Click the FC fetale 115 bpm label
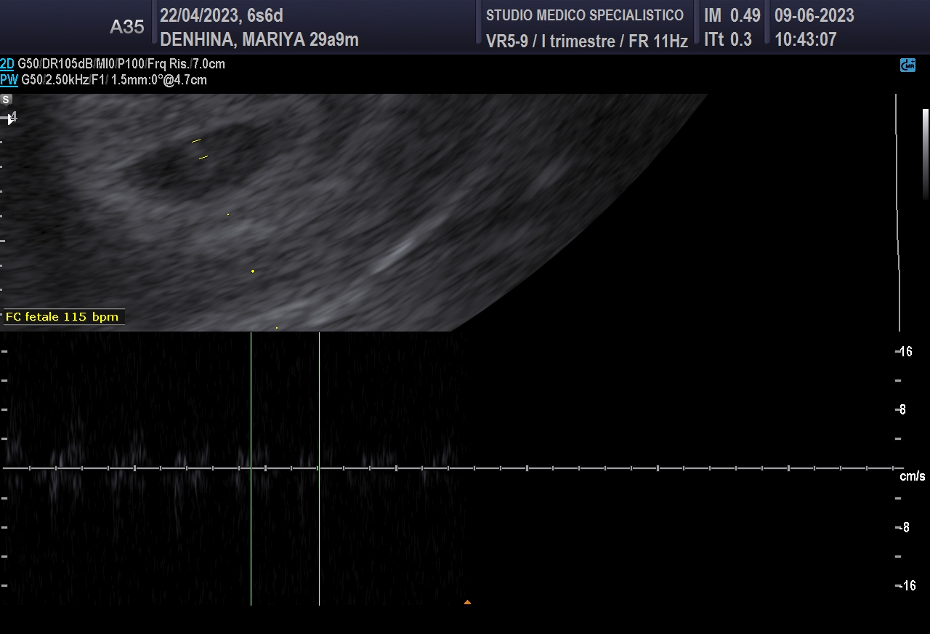930x634 pixels. pyautogui.click(x=62, y=317)
